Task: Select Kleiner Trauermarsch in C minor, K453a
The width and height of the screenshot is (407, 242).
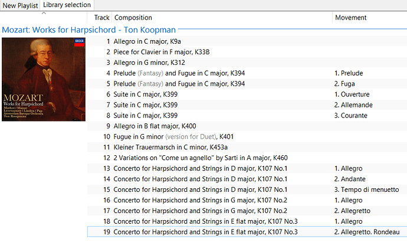Action: click(x=247, y=147)
